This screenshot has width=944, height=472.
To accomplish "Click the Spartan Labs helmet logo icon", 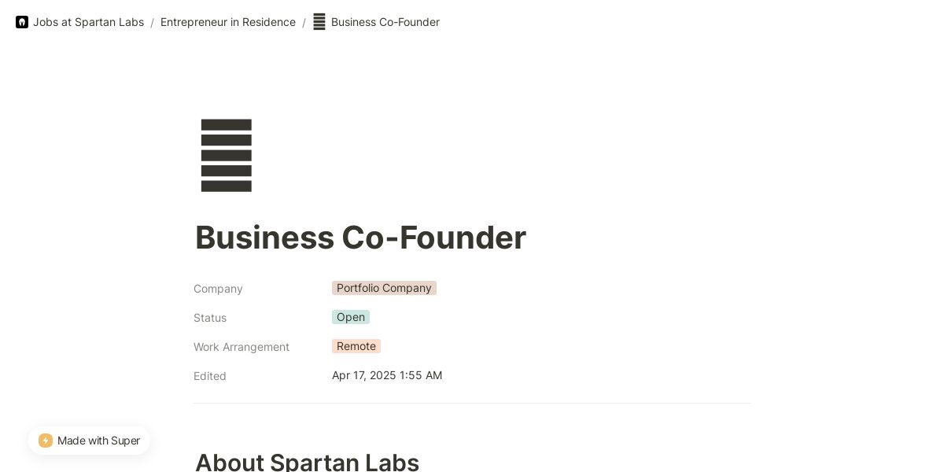I will (22, 22).
